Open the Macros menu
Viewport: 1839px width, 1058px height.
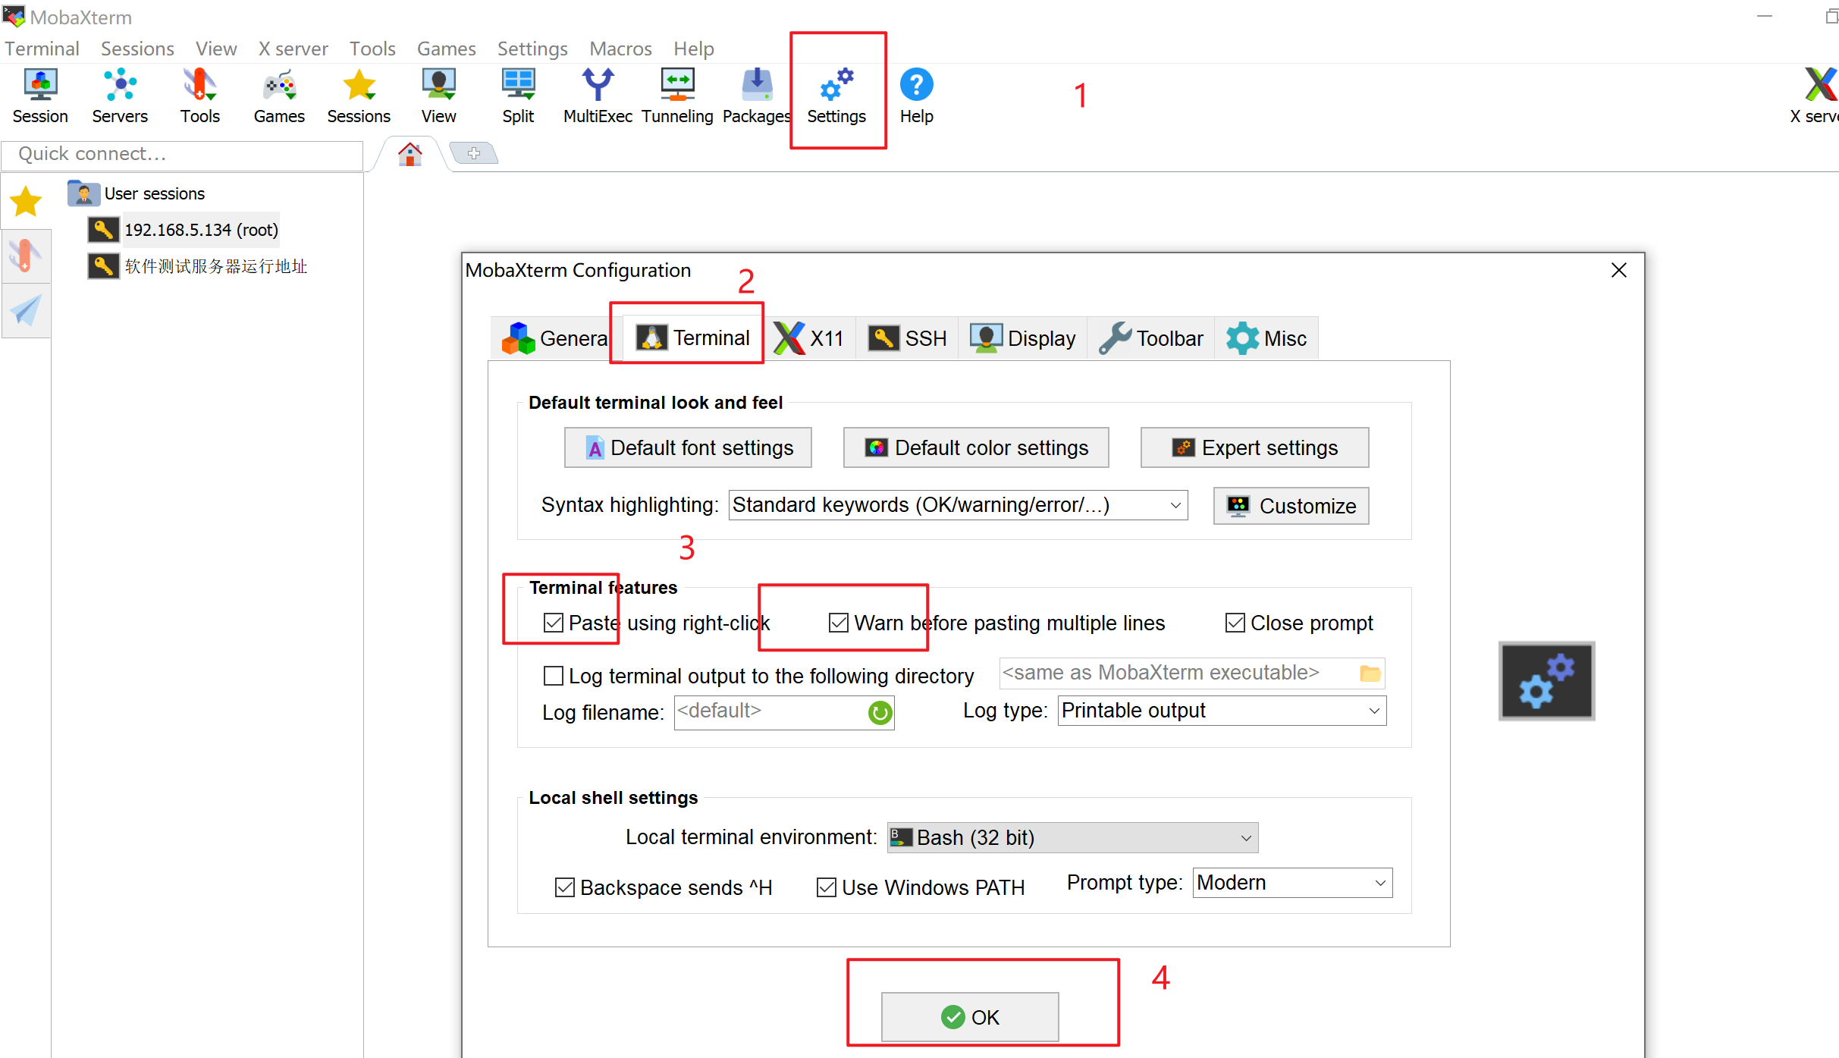620,49
